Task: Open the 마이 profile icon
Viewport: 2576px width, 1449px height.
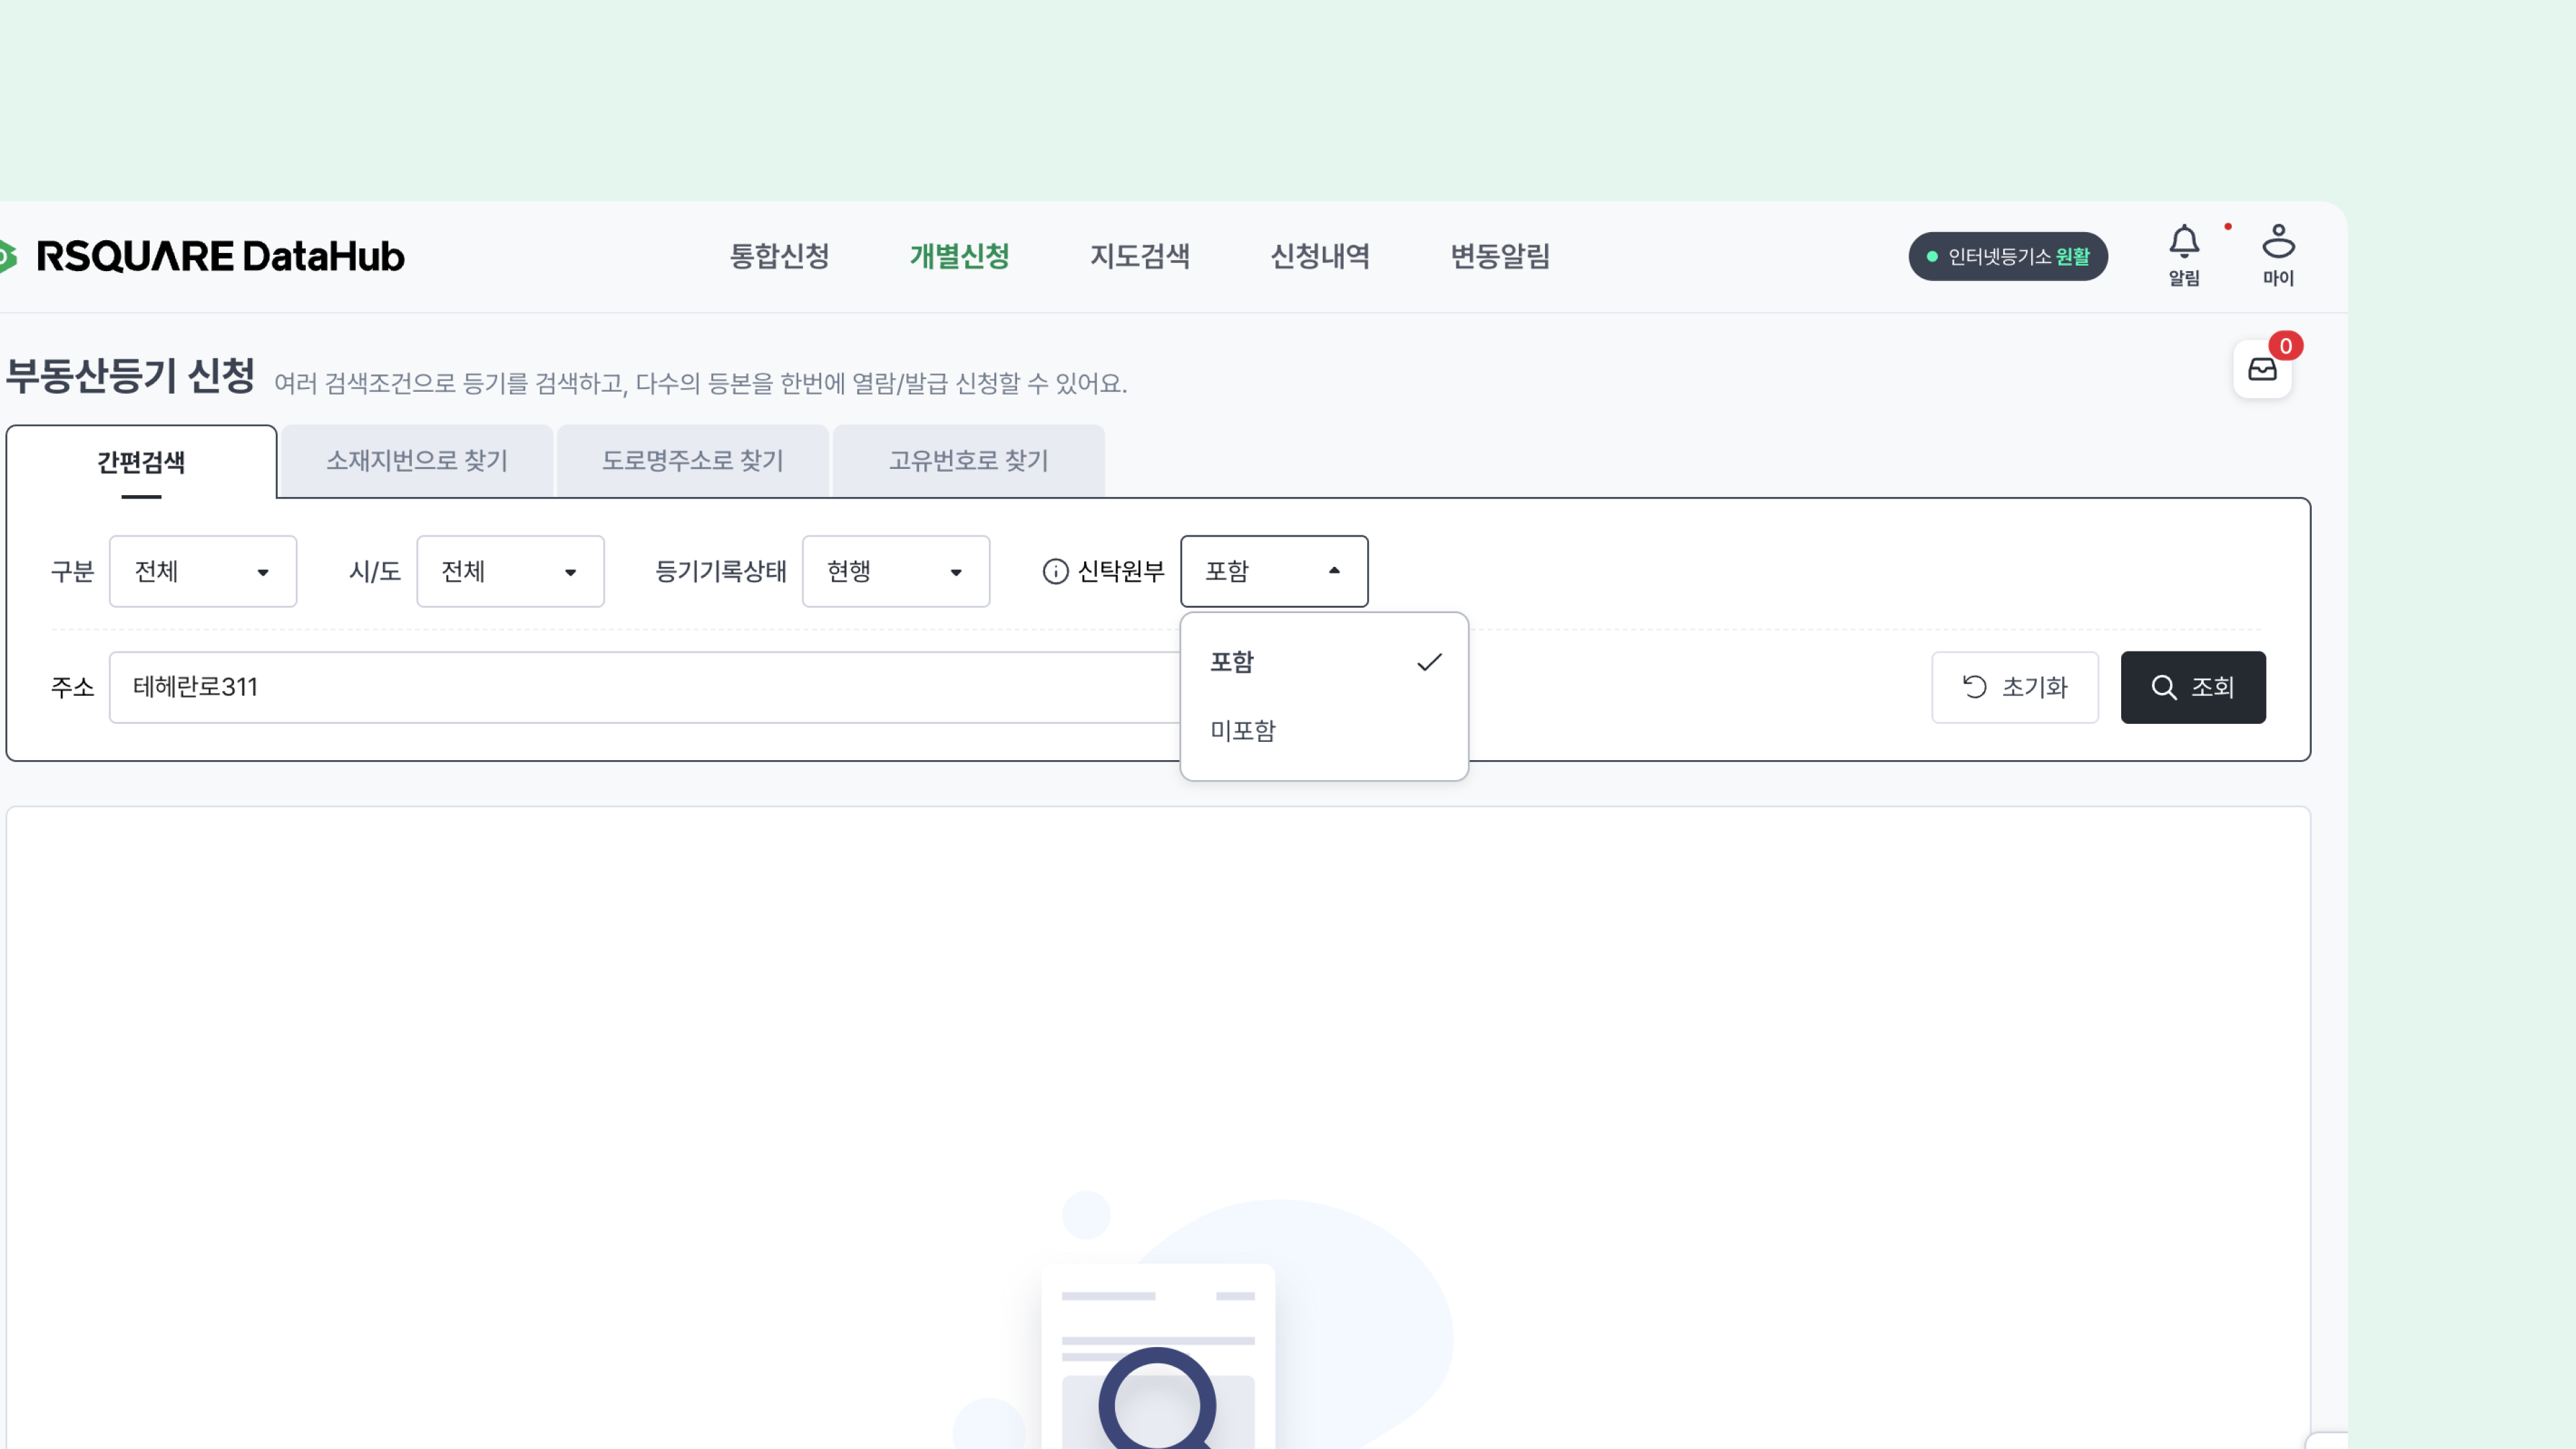Action: pos(2278,243)
